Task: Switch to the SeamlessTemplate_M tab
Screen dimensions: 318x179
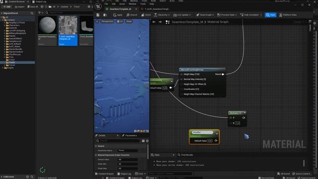Action: 120,9
